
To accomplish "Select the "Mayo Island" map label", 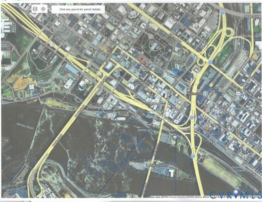I will [x=158, y=165].
